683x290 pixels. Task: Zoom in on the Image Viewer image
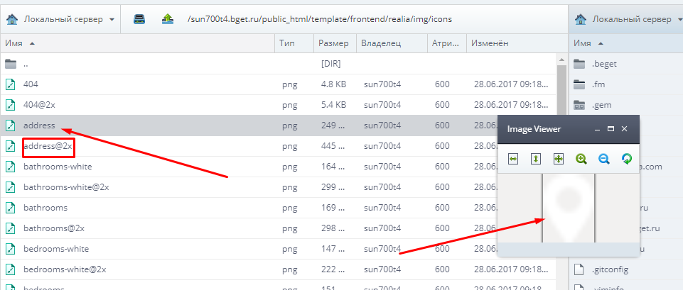click(581, 159)
